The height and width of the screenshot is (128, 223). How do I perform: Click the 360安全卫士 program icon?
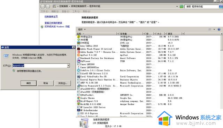tap(78, 37)
